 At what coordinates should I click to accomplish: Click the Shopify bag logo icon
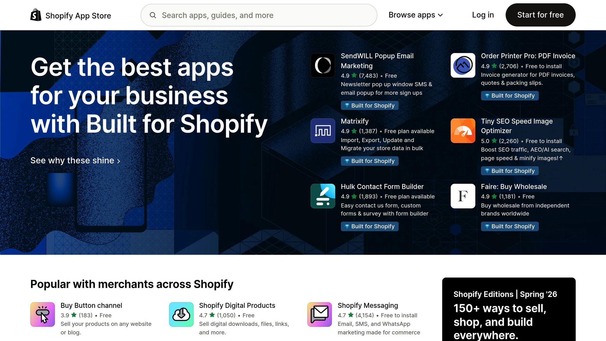pyautogui.click(x=36, y=15)
